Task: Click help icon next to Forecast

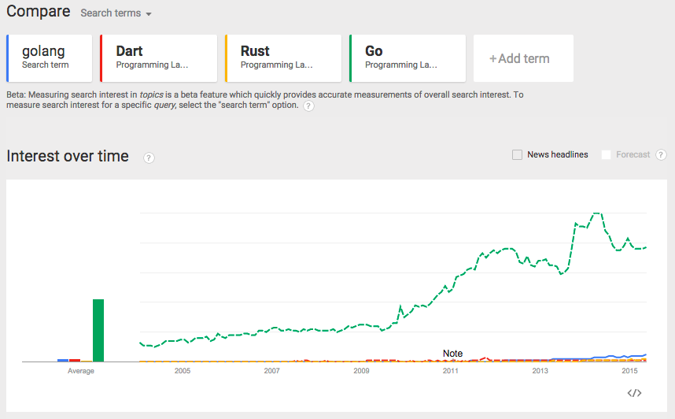Action: click(x=661, y=155)
